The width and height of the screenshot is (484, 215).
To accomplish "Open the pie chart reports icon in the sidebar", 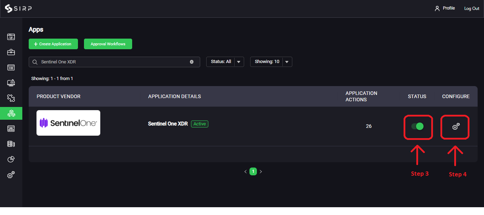I will [11, 159].
